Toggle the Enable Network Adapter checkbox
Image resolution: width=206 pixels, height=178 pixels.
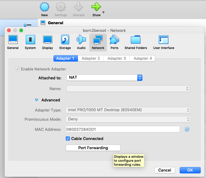[17, 69]
